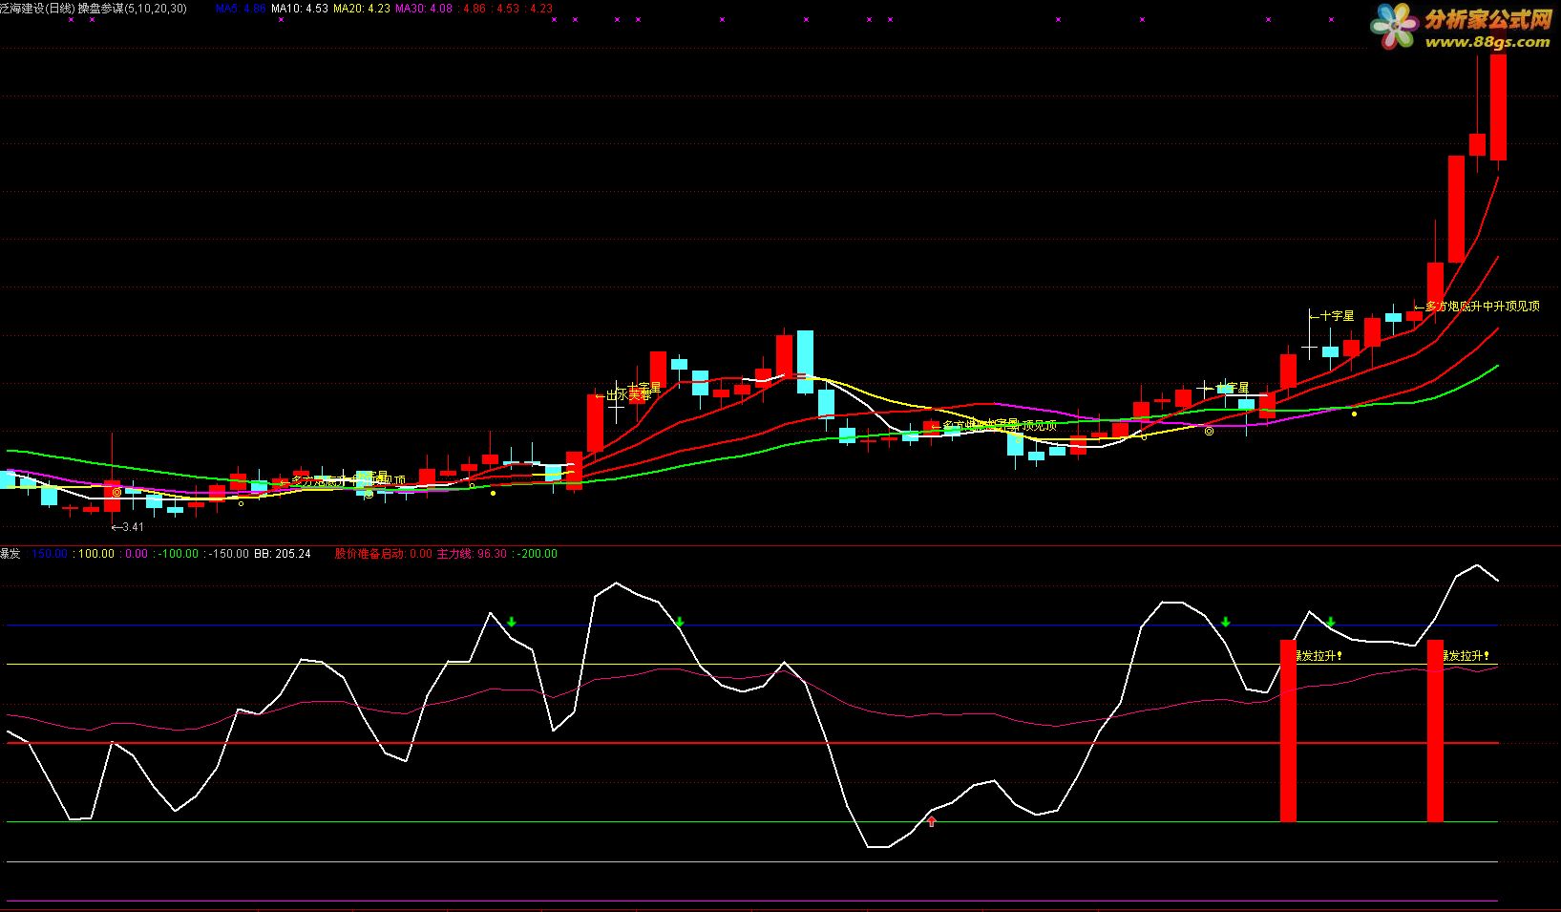Click the latest green down arrow signal
Image resolution: width=1561 pixels, height=912 pixels.
click(1331, 623)
